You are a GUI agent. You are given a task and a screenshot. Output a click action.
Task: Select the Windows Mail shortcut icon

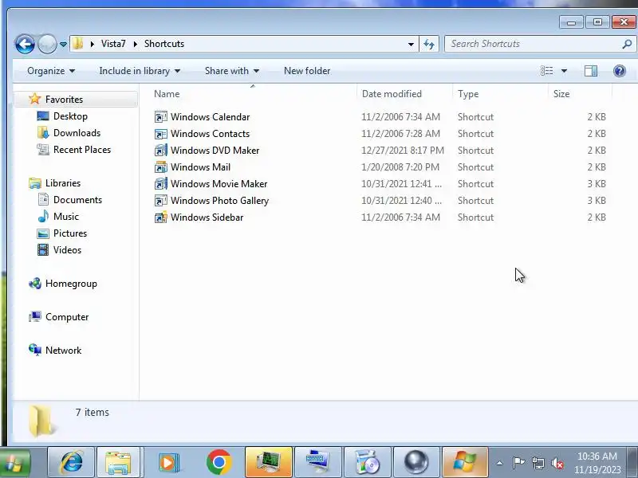pos(161,167)
